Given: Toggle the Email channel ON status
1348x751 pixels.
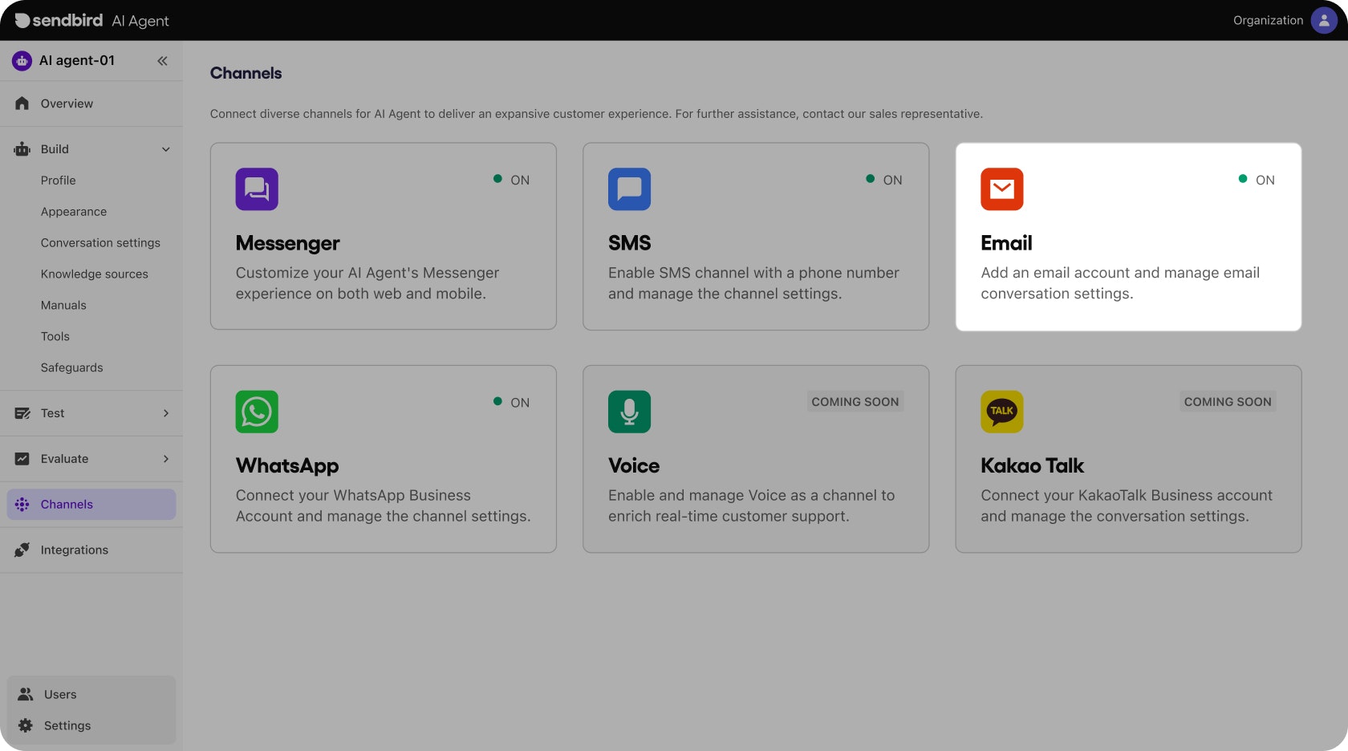Looking at the screenshot, I should coord(1257,180).
